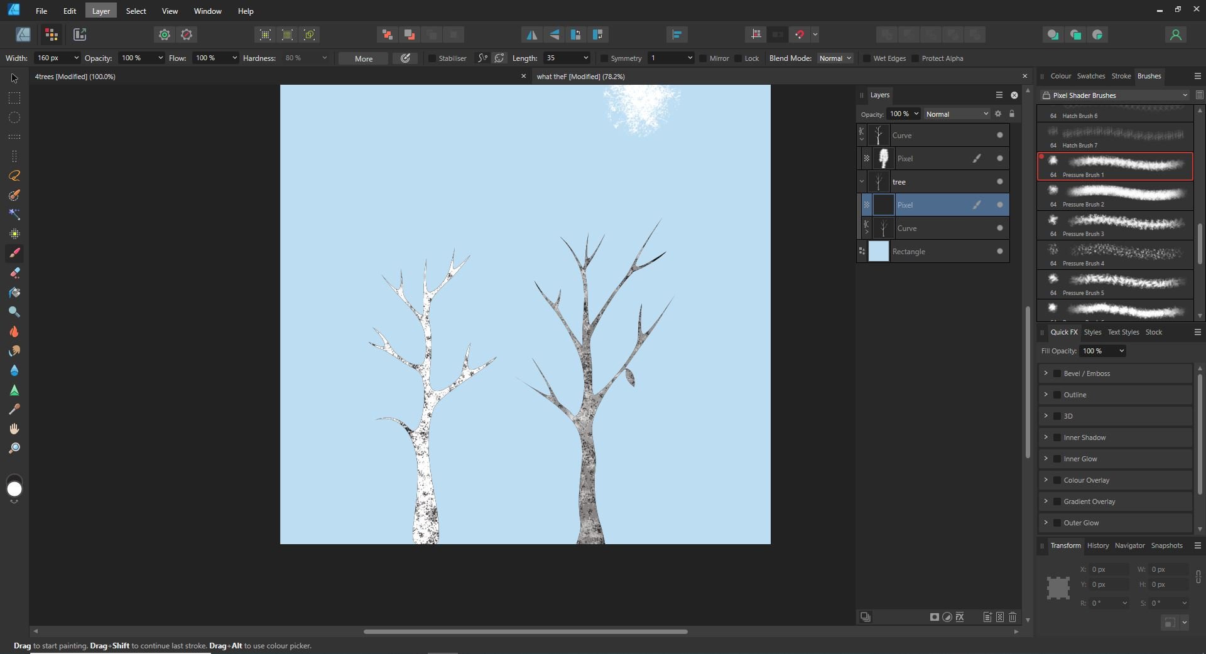Image resolution: width=1206 pixels, height=654 pixels.
Task: Select the Flood Select magic wand tool
Action: [14, 215]
